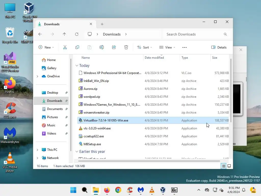This screenshot has height=196, width=261.
Task: Select Desktop in navigation pane
Action: (x=53, y=93)
